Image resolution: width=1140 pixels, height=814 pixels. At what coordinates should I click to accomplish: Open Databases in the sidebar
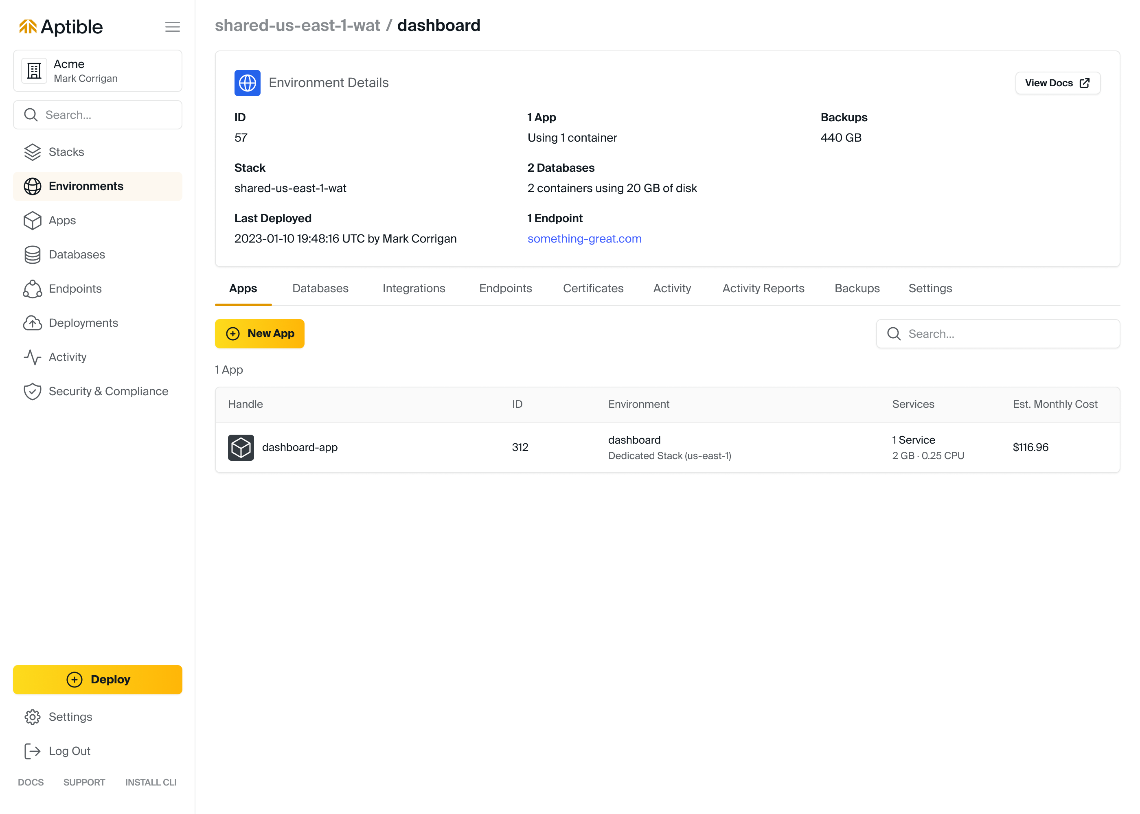tap(76, 255)
